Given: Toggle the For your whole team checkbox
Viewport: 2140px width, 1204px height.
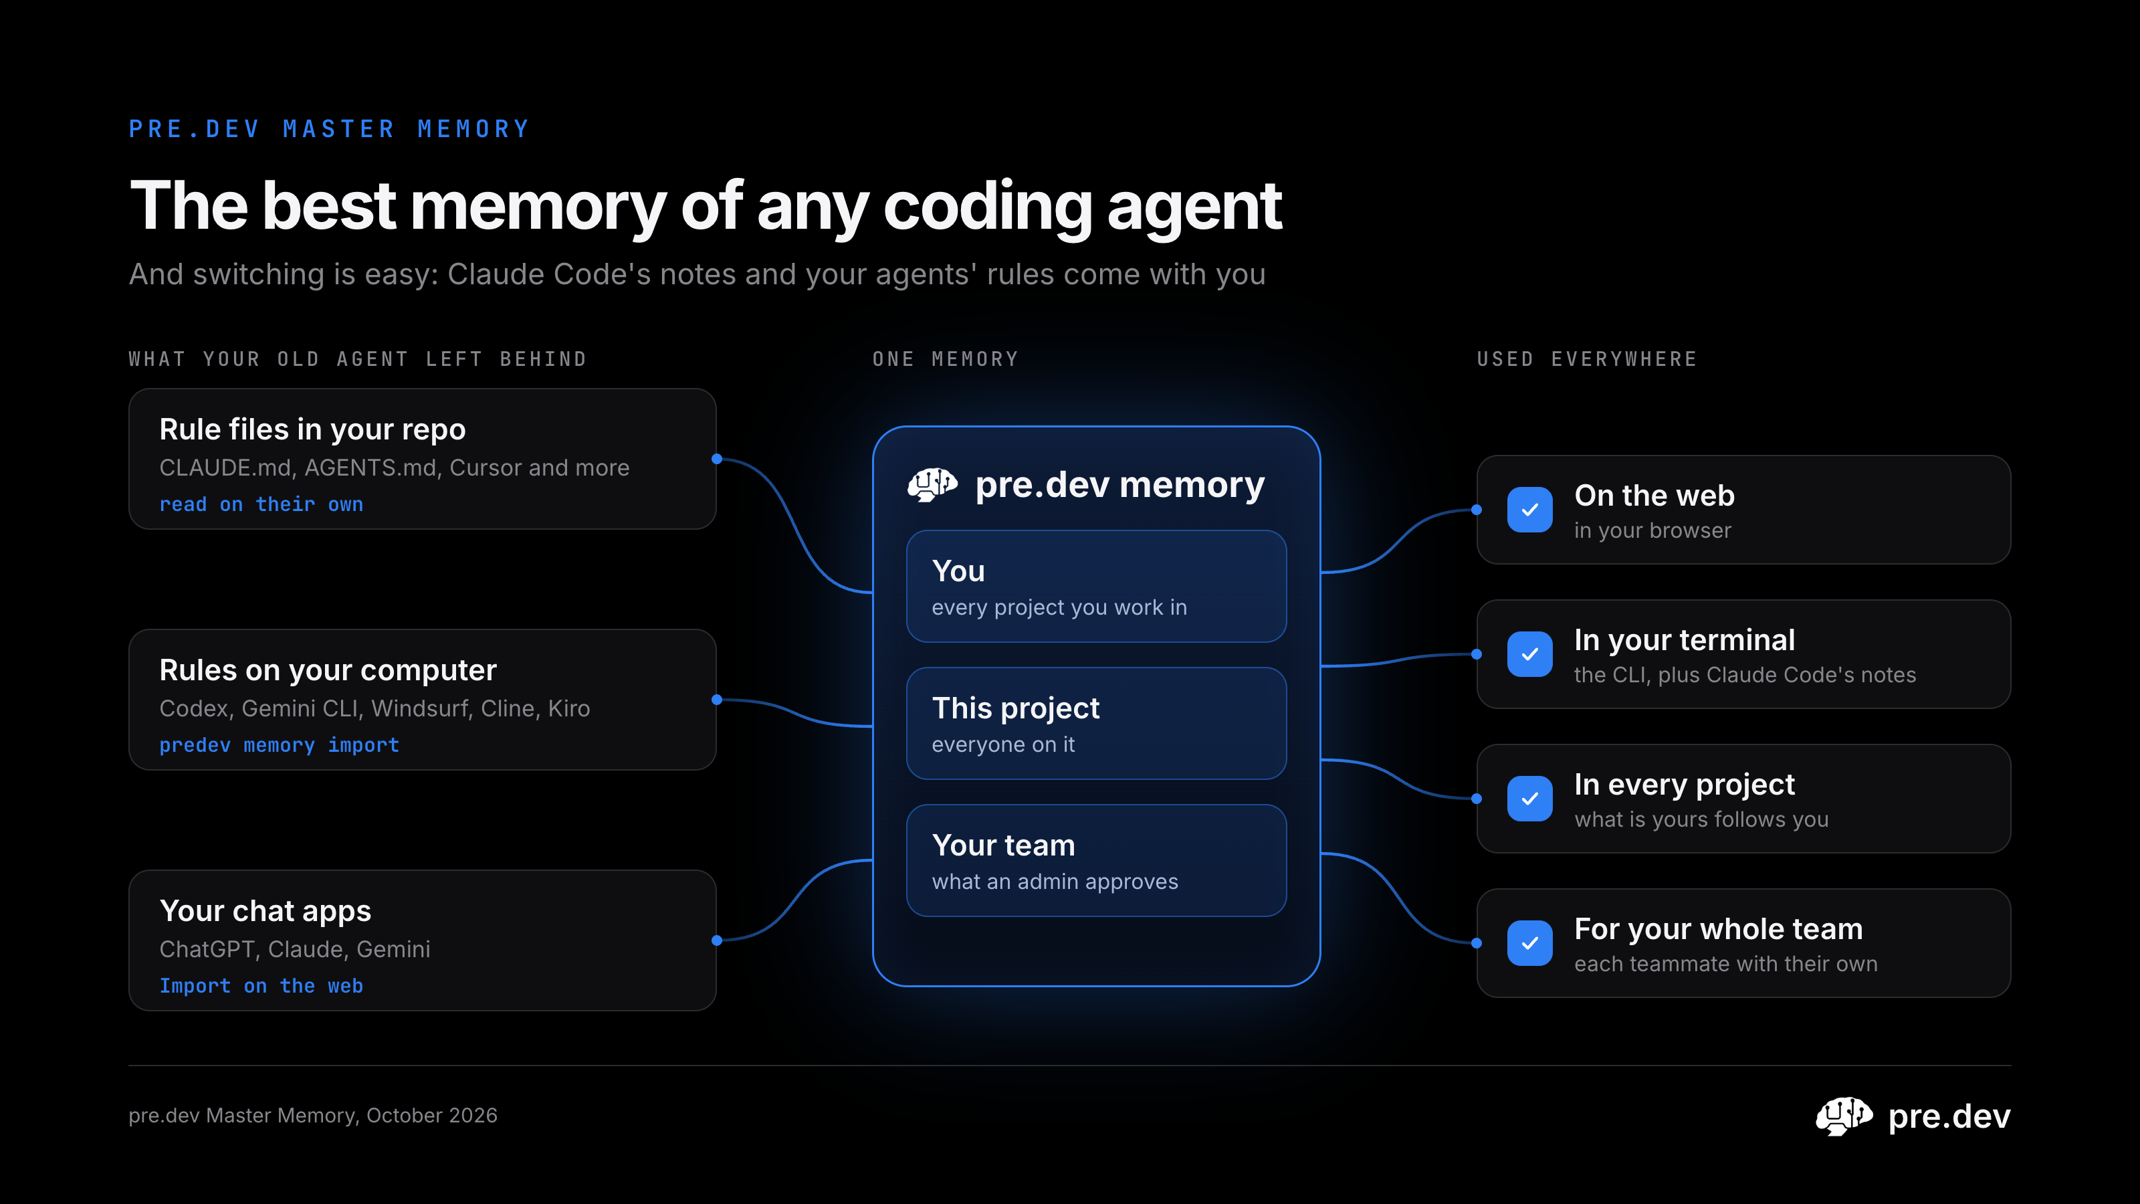Looking at the screenshot, I should click(1529, 943).
